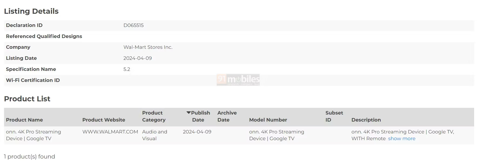Viewport: 486px width, 162px height.
Task: Sort by Product Name column header
Action: coord(24,120)
